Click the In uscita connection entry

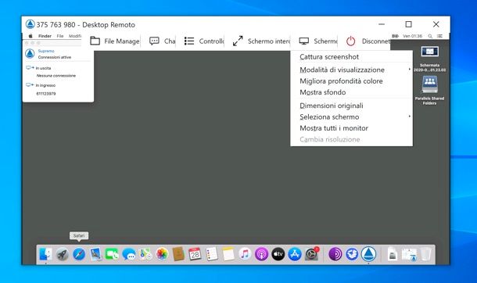tap(43, 68)
